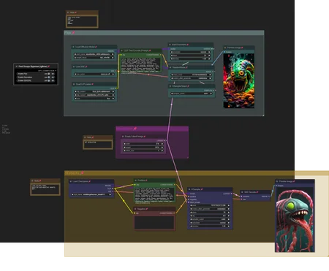This screenshot has width=329, height=271.
Task: Click the pin icon on the topmost Note node
Action: coord(76,12)
